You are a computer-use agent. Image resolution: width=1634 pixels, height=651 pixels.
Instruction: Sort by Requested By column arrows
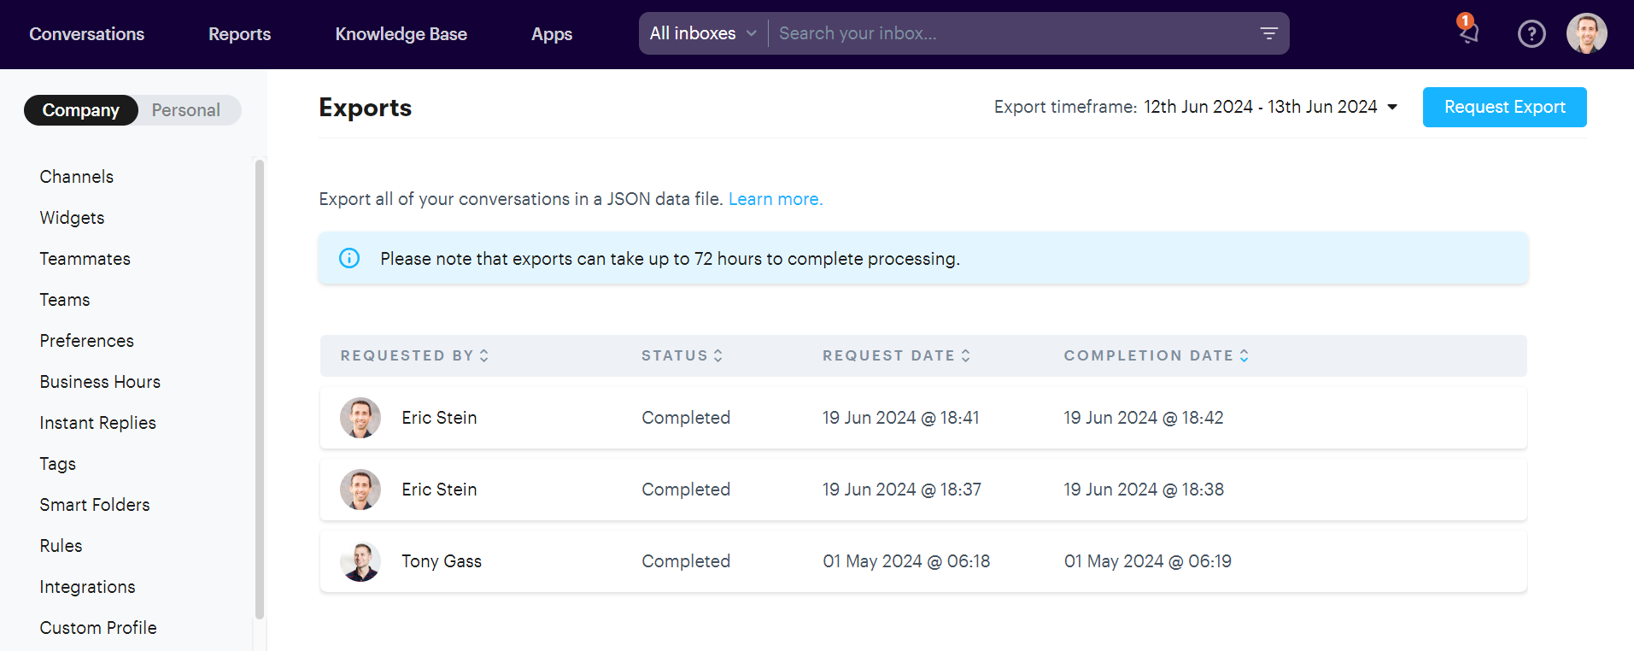pyautogui.click(x=484, y=355)
